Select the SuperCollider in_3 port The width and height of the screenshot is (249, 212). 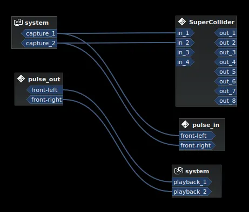185,52
